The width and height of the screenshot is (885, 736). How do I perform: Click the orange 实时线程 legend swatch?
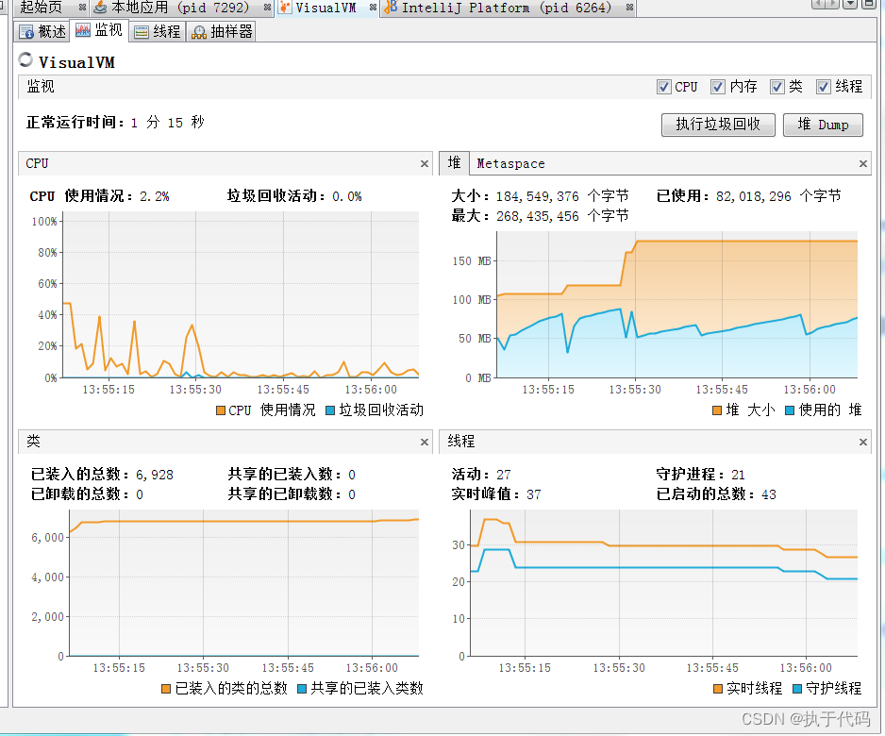click(x=718, y=689)
